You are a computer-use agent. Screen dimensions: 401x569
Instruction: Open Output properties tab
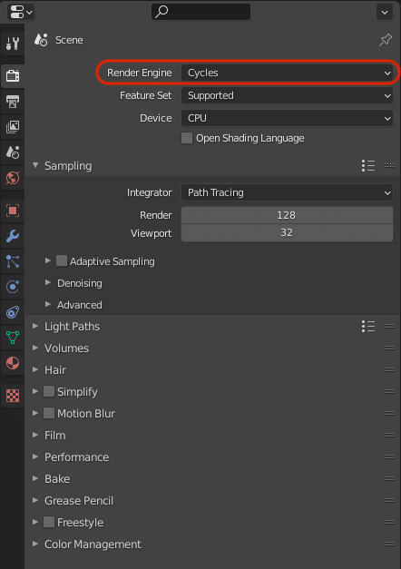[x=13, y=102]
